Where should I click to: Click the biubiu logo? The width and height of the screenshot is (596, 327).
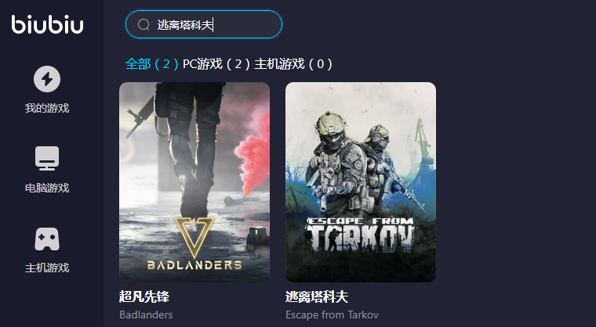tap(47, 24)
